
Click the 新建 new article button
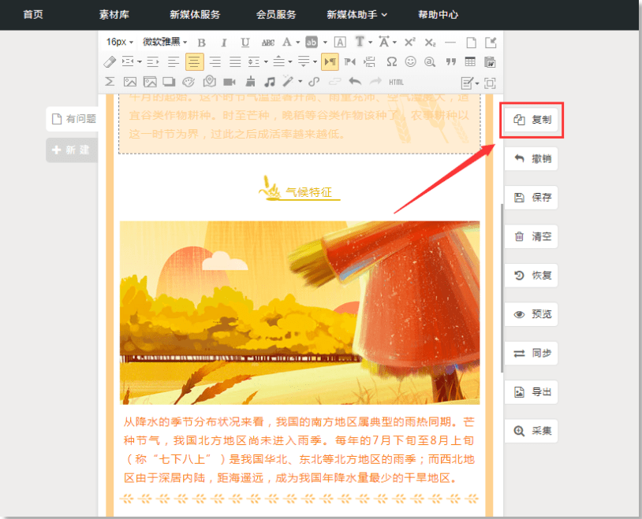tap(72, 150)
